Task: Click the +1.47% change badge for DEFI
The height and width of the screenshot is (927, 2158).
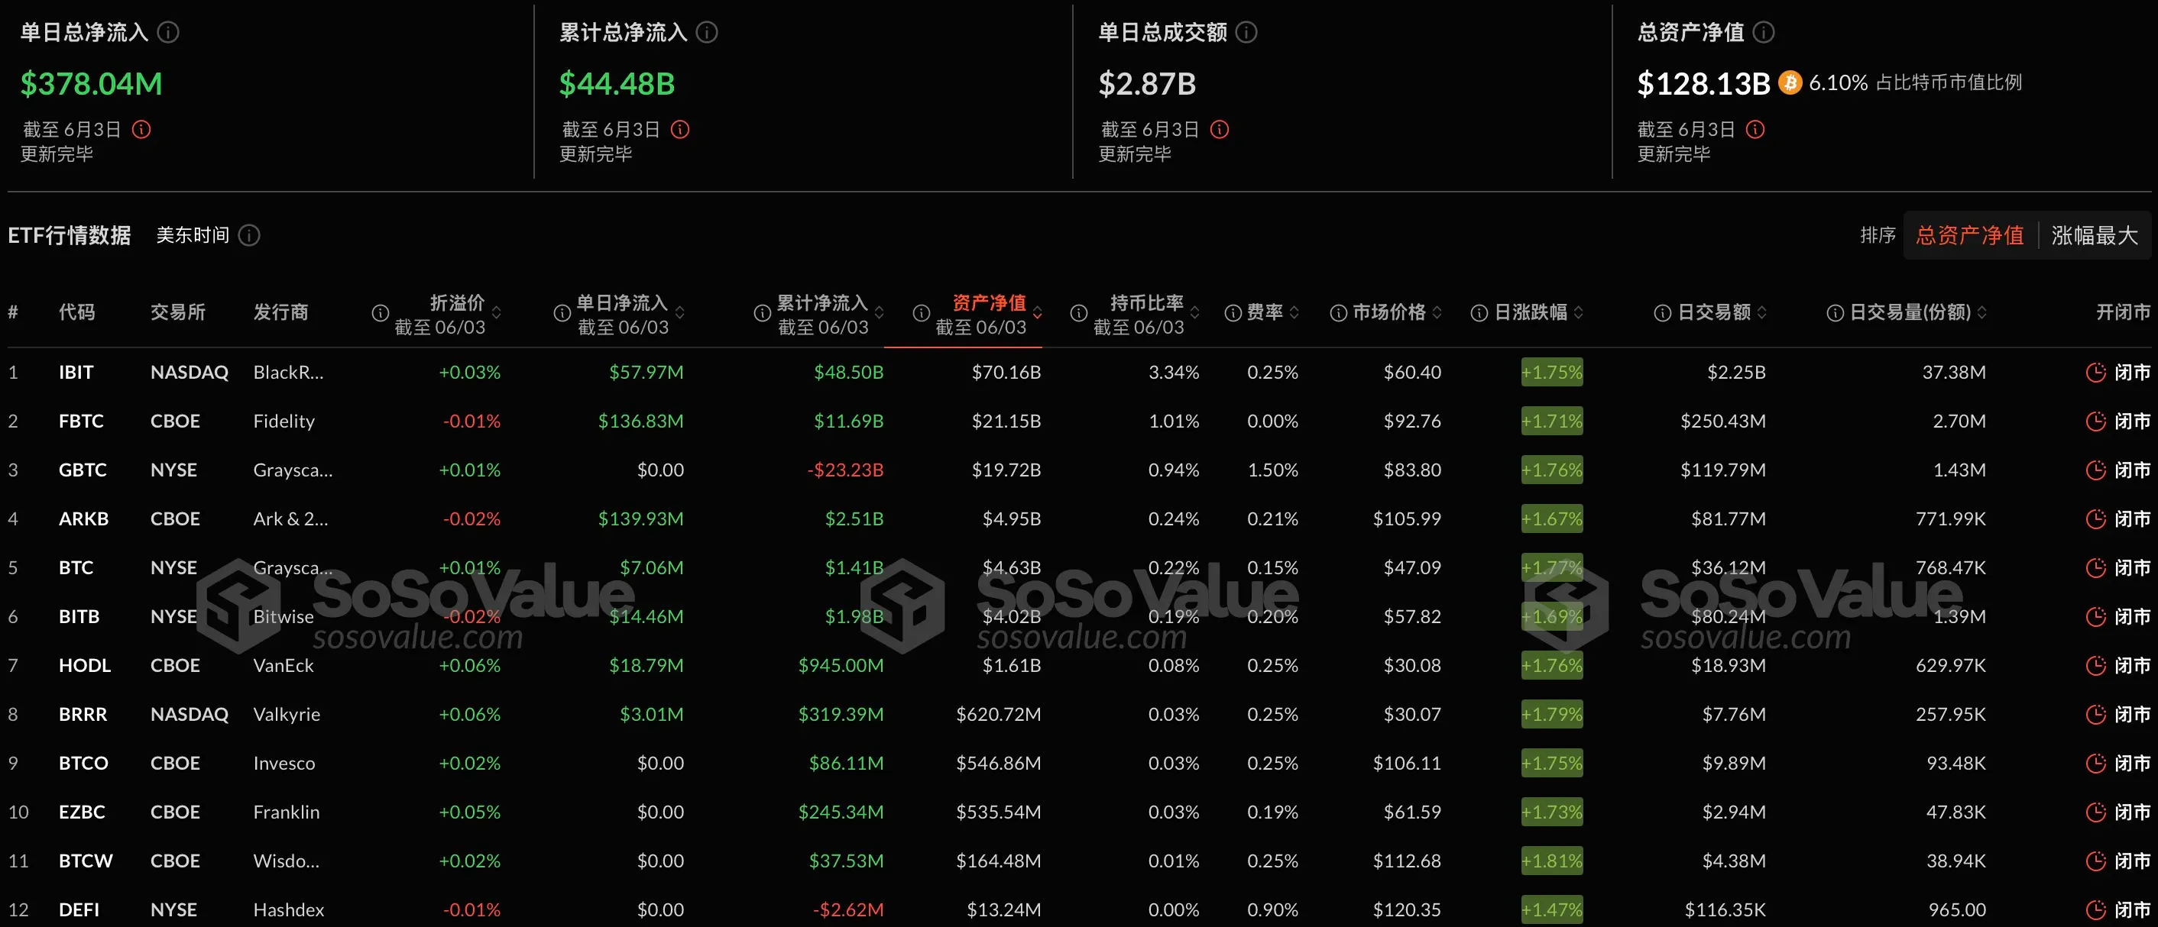Action: coord(1551,910)
